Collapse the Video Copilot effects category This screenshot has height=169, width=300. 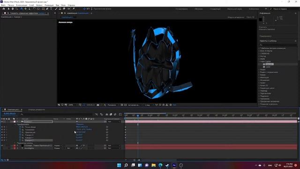259,61
